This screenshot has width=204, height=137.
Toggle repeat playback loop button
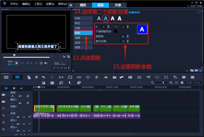tap(41, 63)
